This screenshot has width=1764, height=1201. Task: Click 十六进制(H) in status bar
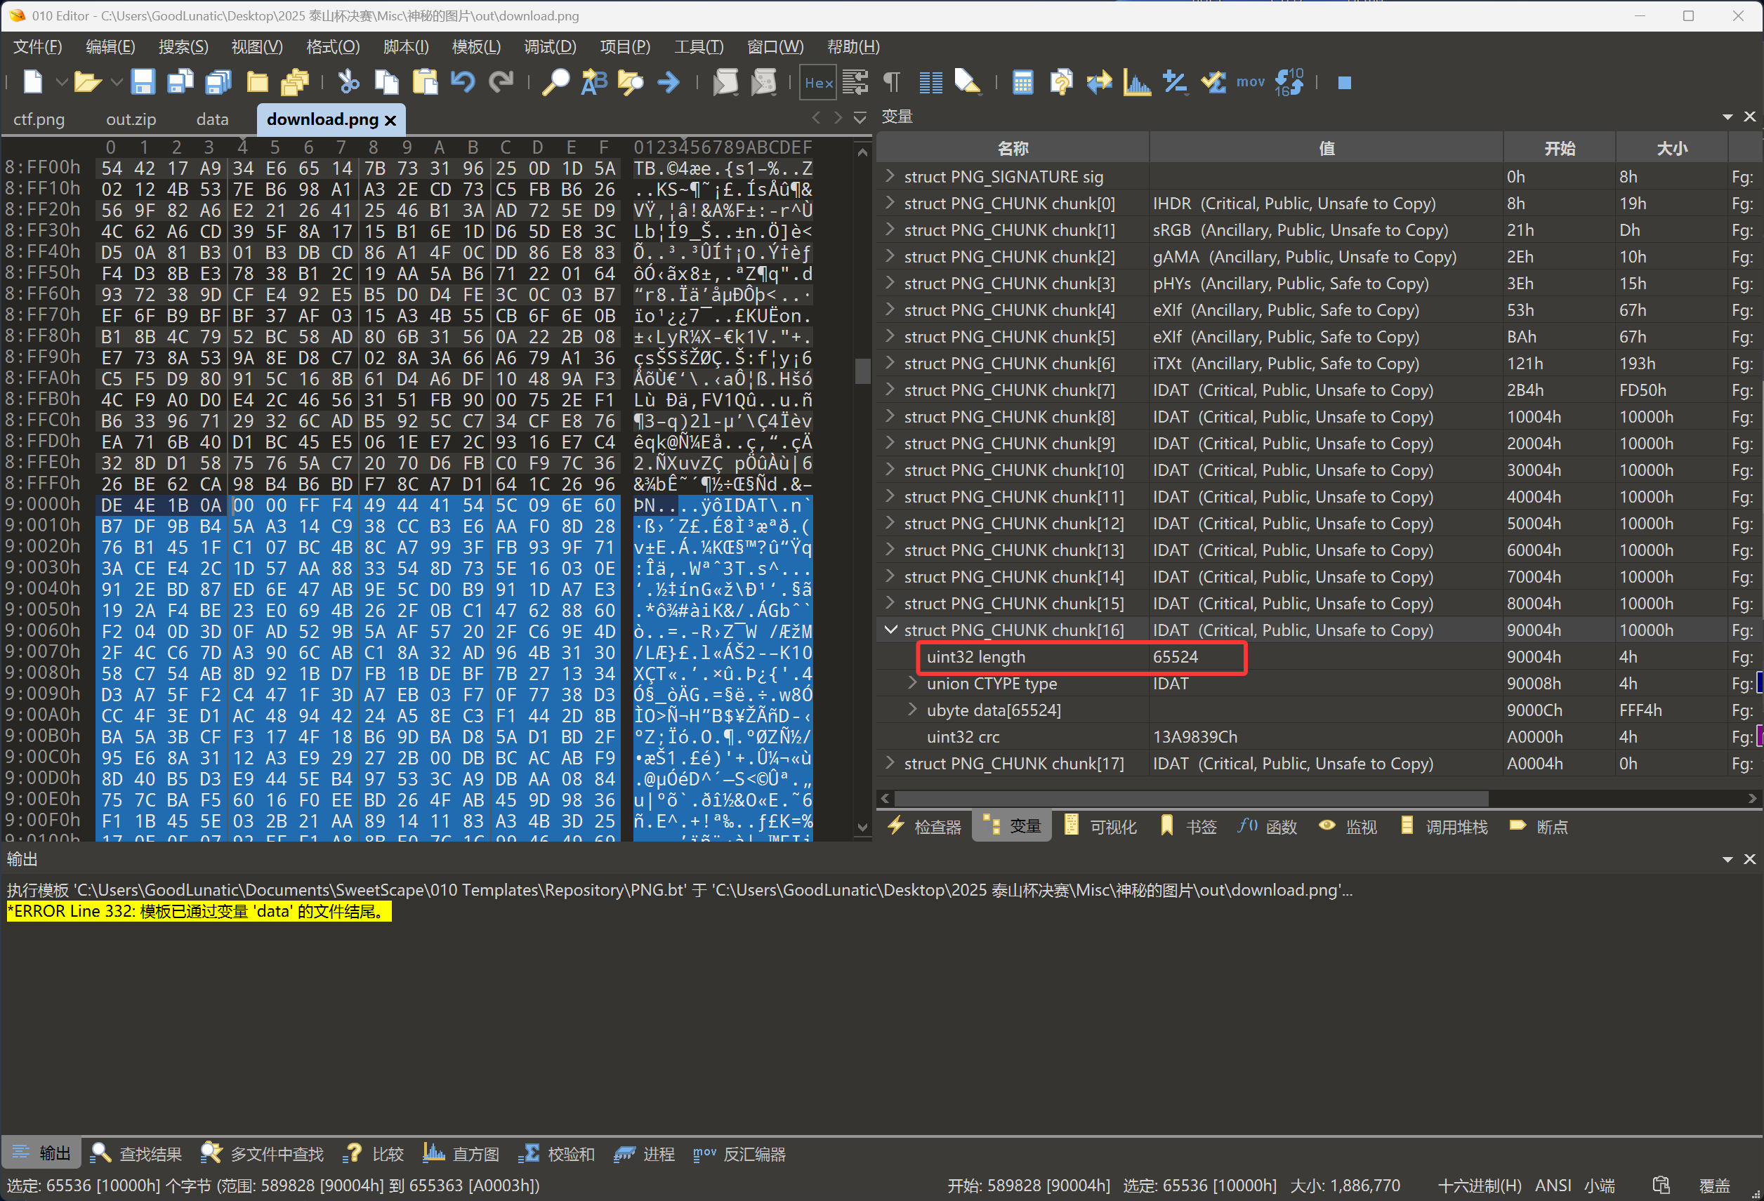point(1479,1185)
